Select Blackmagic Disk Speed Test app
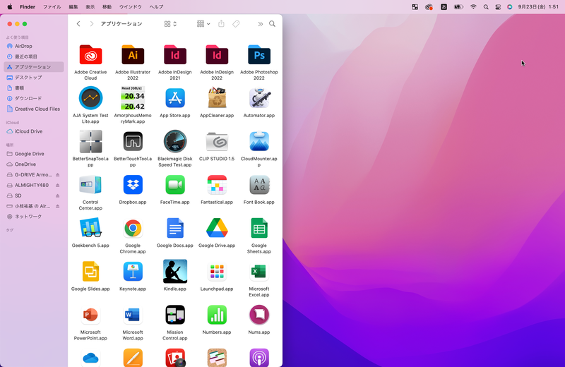This screenshot has width=565, height=367. (174, 142)
